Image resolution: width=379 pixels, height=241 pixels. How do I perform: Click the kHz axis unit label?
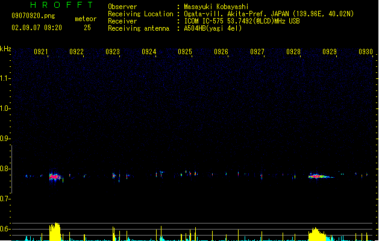point(5,49)
